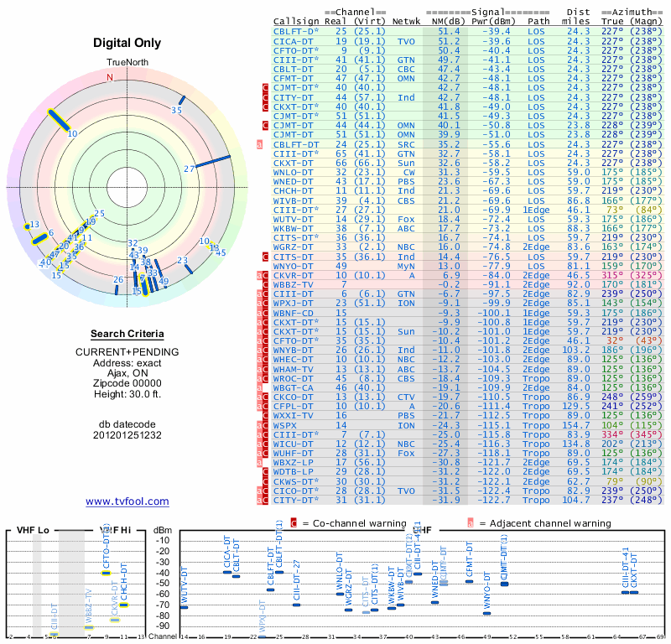Click the CHCH-DT marker in VHF Hi chart
The height and width of the screenshot is (644, 671).
123,604
